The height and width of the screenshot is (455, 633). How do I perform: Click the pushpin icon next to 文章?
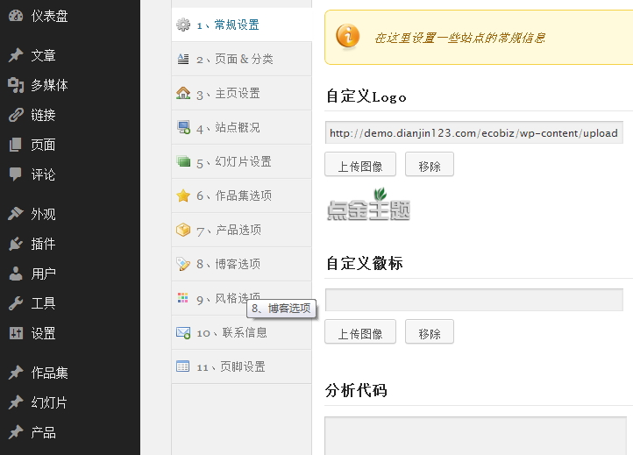[x=16, y=55]
